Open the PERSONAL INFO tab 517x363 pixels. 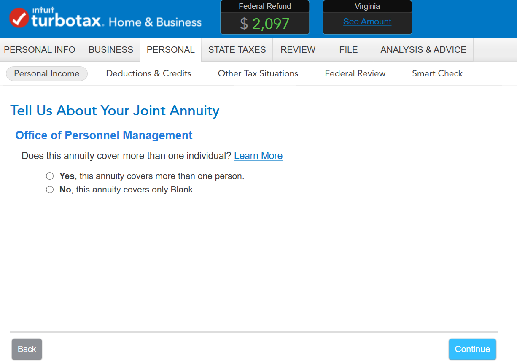[40, 50]
